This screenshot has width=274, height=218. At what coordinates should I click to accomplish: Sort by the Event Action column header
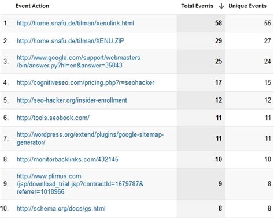coord(32,6)
